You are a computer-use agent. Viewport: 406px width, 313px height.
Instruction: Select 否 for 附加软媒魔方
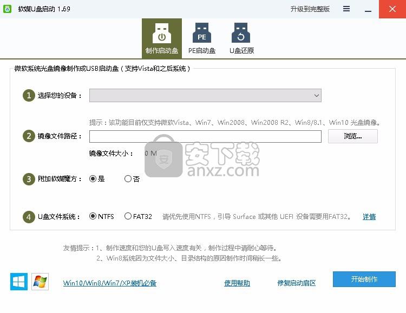(x=132, y=179)
